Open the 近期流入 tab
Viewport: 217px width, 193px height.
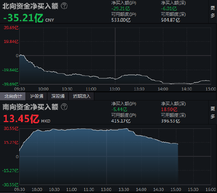point(82,96)
